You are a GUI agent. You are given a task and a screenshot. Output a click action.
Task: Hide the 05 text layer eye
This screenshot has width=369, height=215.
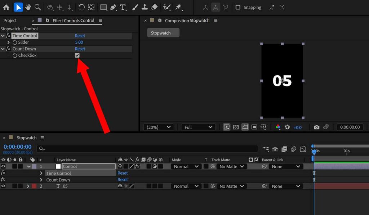tap(3, 186)
